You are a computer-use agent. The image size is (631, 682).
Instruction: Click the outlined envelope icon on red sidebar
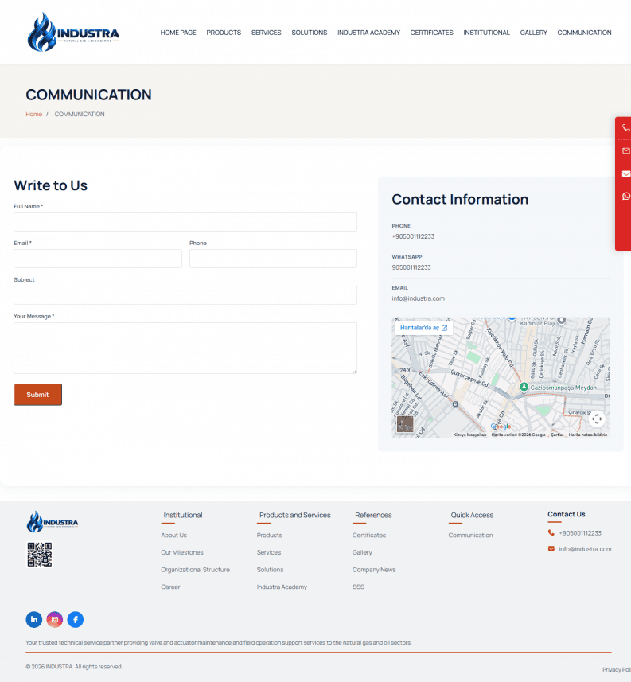tap(625, 150)
